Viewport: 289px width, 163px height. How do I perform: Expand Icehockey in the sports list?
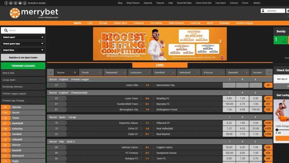click(23, 129)
